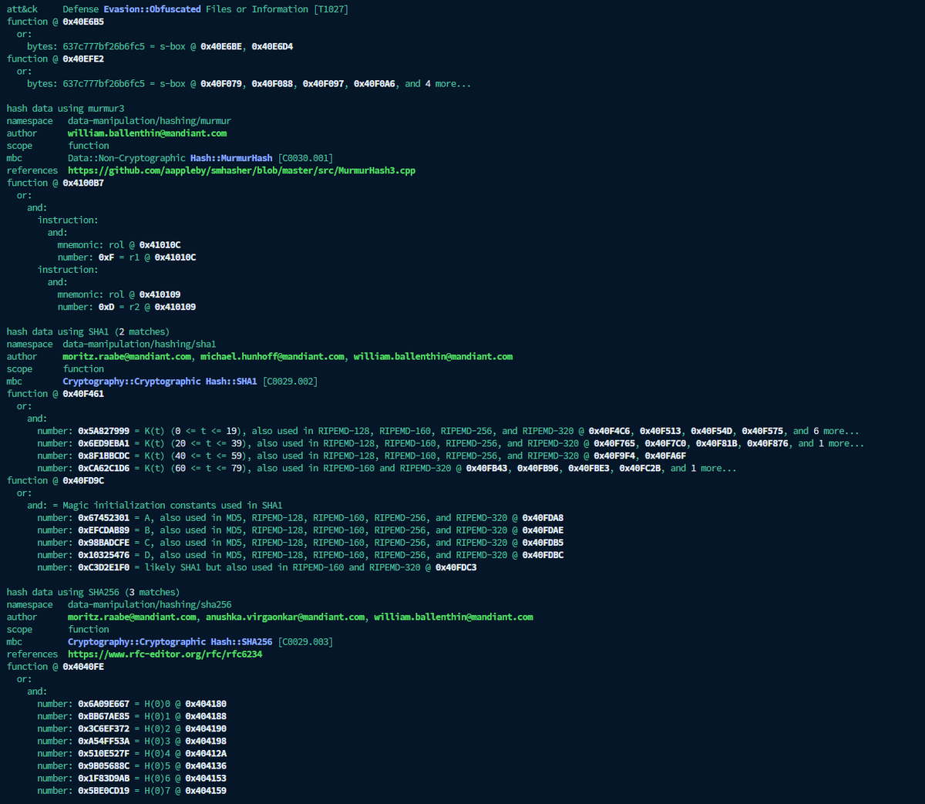Click address 0x40FDC3
This screenshot has height=804, width=925.
coord(456,567)
